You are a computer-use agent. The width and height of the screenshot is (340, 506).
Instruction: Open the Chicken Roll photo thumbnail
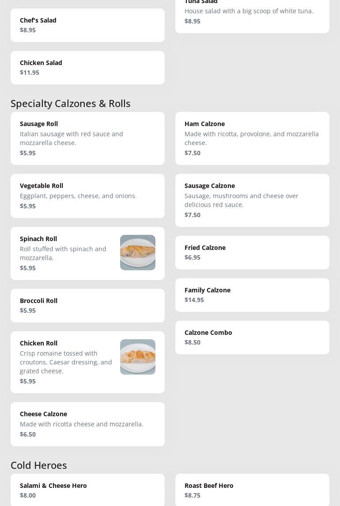pos(138,357)
